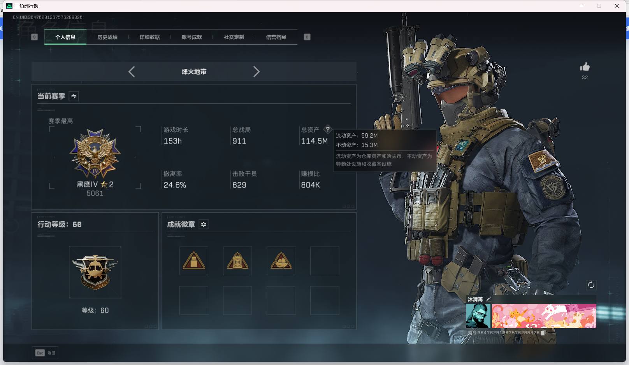Edit the nickname 沐清苒 with pencil icon
This screenshot has height=365, width=629.
(x=488, y=299)
